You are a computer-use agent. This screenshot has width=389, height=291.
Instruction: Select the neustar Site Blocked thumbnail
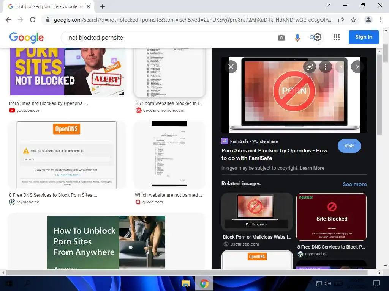(331, 217)
